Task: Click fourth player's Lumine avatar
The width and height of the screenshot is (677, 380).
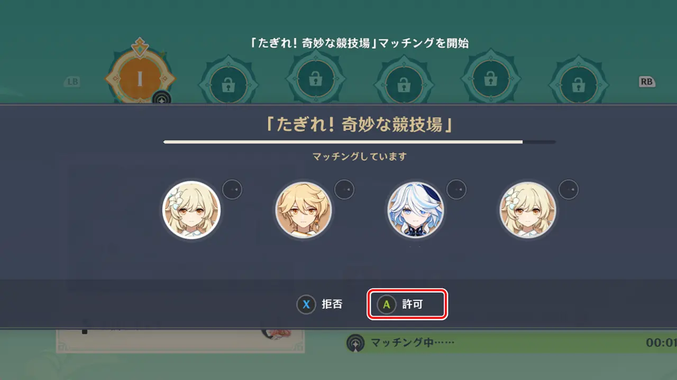Action: (x=527, y=210)
